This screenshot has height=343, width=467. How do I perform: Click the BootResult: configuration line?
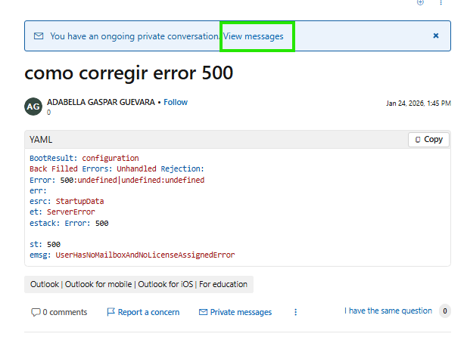click(84, 158)
